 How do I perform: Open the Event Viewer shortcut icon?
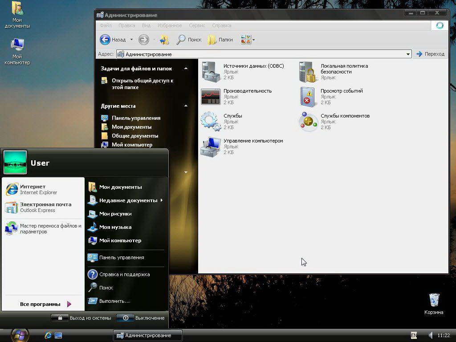point(308,97)
